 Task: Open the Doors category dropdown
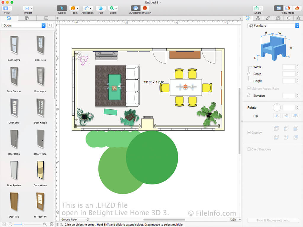tap(24, 25)
